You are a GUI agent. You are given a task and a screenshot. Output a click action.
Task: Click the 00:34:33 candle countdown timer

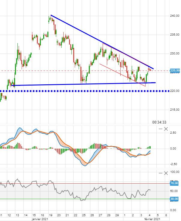[159, 122]
